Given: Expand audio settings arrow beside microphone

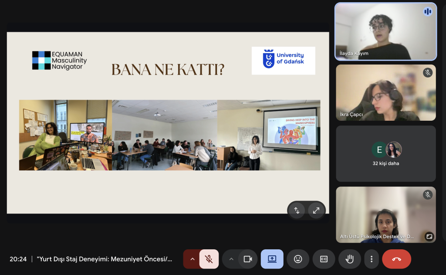Looking at the screenshot, I should point(192,259).
